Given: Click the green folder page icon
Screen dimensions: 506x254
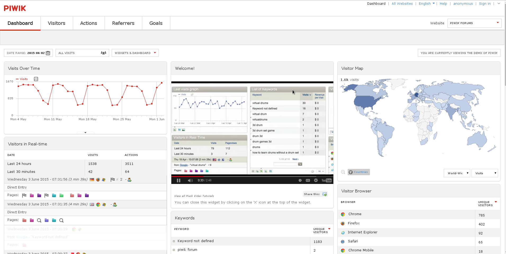Looking at the screenshot, I should point(61,195).
